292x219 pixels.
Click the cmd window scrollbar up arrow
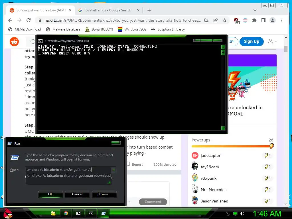(223, 47)
